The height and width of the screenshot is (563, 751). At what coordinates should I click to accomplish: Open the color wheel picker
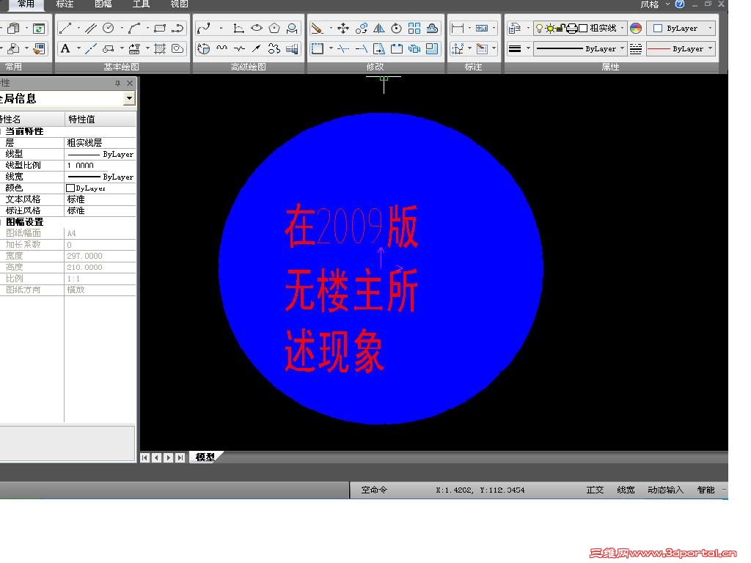(x=636, y=29)
